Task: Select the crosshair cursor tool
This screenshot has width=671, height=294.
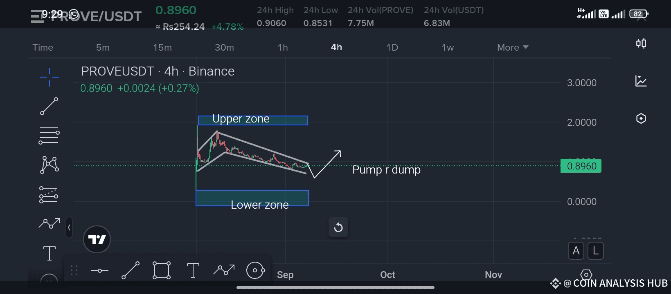Action: point(50,77)
